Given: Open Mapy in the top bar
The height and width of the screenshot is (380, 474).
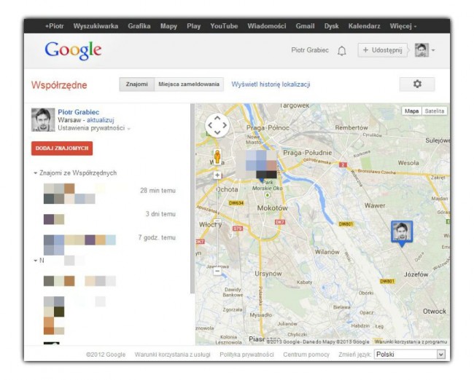Looking at the screenshot, I should tap(168, 26).
